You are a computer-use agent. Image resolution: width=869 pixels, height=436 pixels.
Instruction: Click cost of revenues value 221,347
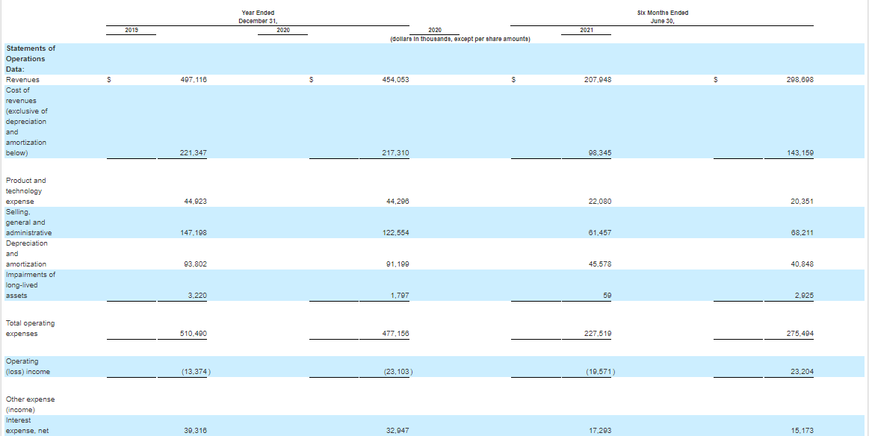coord(194,153)
